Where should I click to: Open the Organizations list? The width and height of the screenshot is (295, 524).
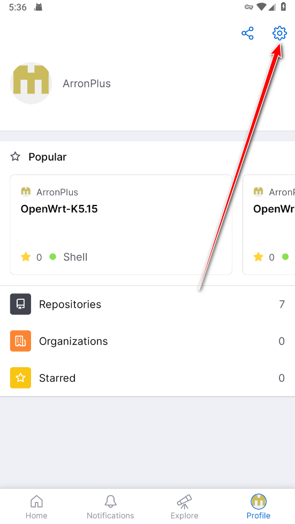tap(147, 341)
